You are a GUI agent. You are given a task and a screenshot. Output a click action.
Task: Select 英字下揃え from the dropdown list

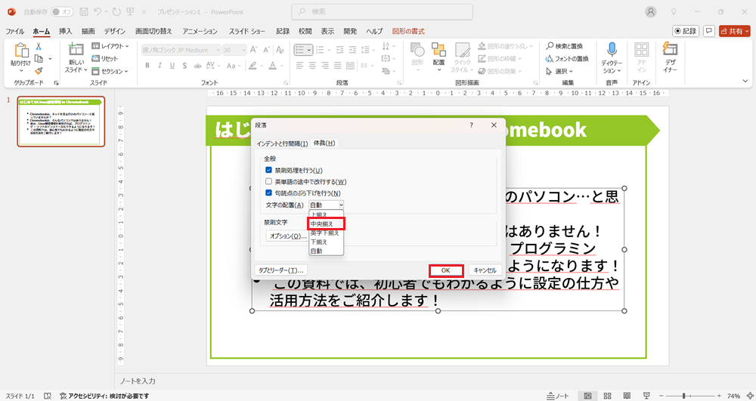326,233
